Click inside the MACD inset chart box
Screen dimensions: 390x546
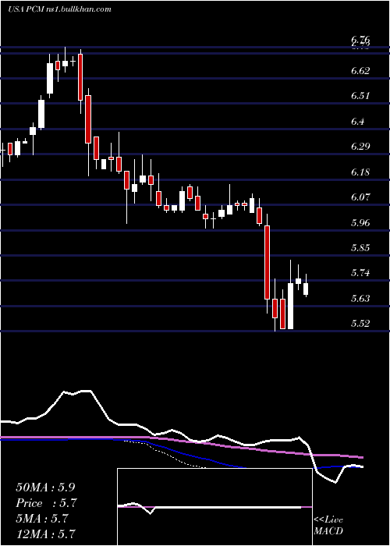click(214, 507)
